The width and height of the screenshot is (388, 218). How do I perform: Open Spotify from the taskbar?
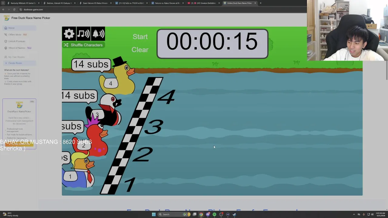pos(214,214)
